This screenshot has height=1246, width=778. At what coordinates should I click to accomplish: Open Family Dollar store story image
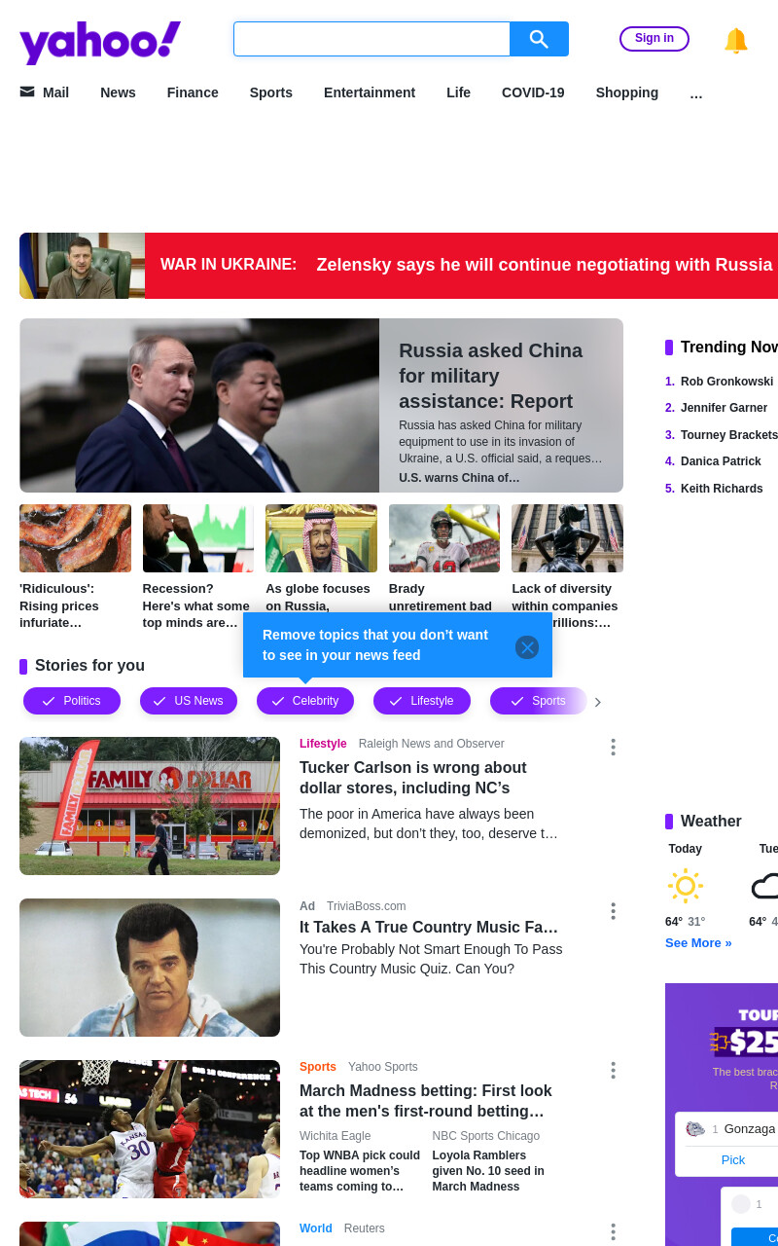click(x=150, y=806)
